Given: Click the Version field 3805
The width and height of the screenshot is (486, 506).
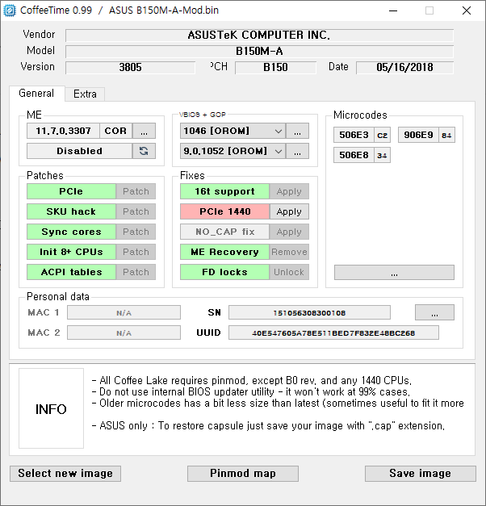Looking at the screenshot, I should coord(130,68).
